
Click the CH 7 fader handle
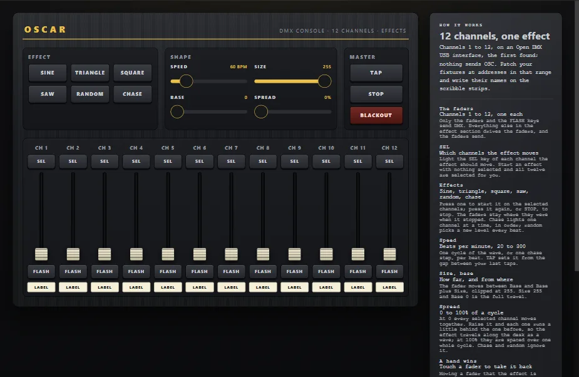[231, 254]
